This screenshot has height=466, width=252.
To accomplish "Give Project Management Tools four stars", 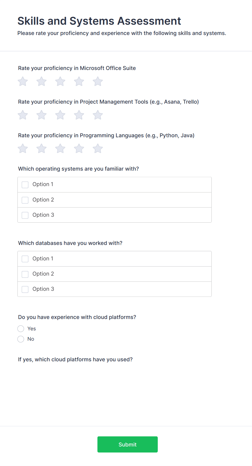I will 79,115.
